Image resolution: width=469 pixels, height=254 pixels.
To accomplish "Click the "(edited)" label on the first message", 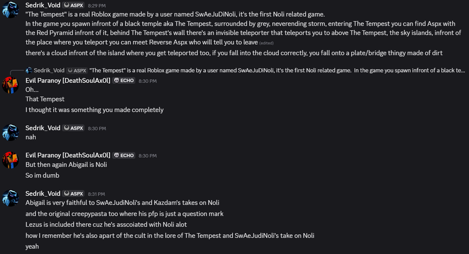I will (266, 43).
